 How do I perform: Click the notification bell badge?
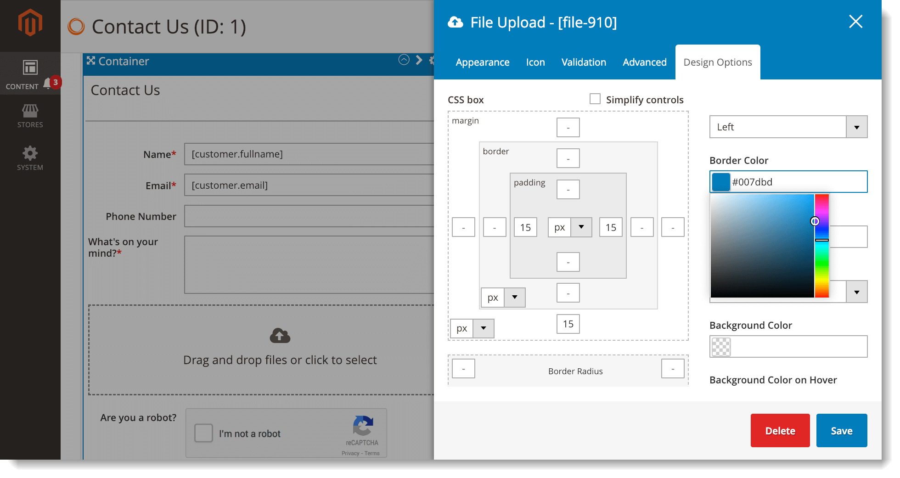pos(55,83)
